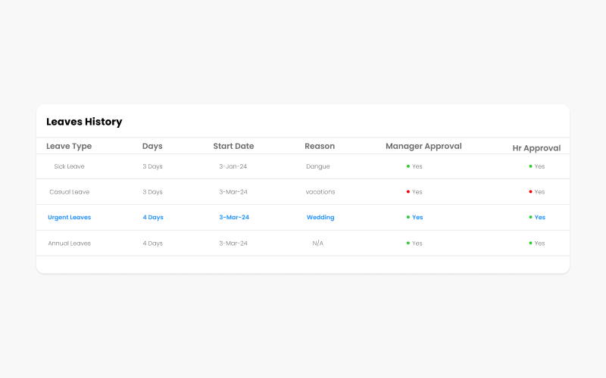Image resolution: width=606 pixels, height=378 pixels.
Task: Click red dot in Casual Leave Hr approval
Action: 531,192
